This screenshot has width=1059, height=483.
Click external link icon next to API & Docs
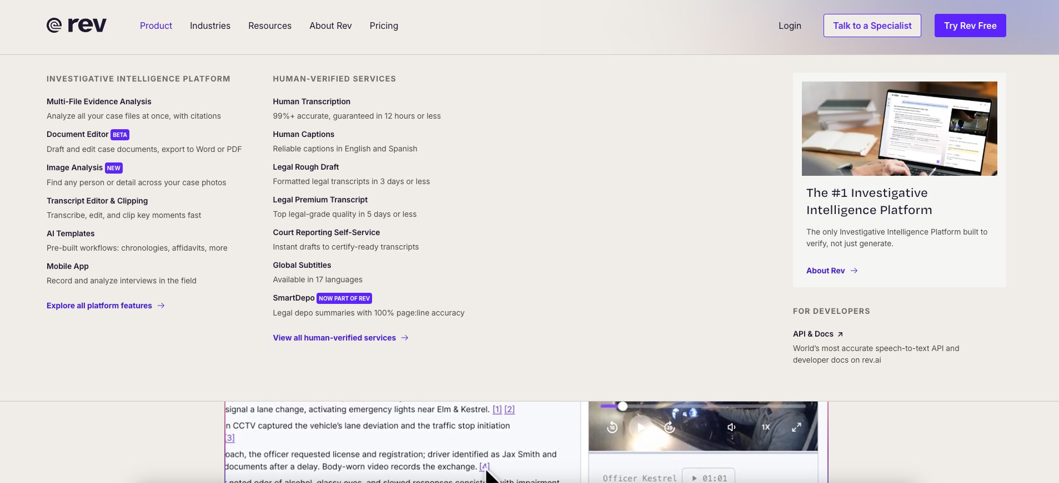pyautogui.click(x=840, y=334)
